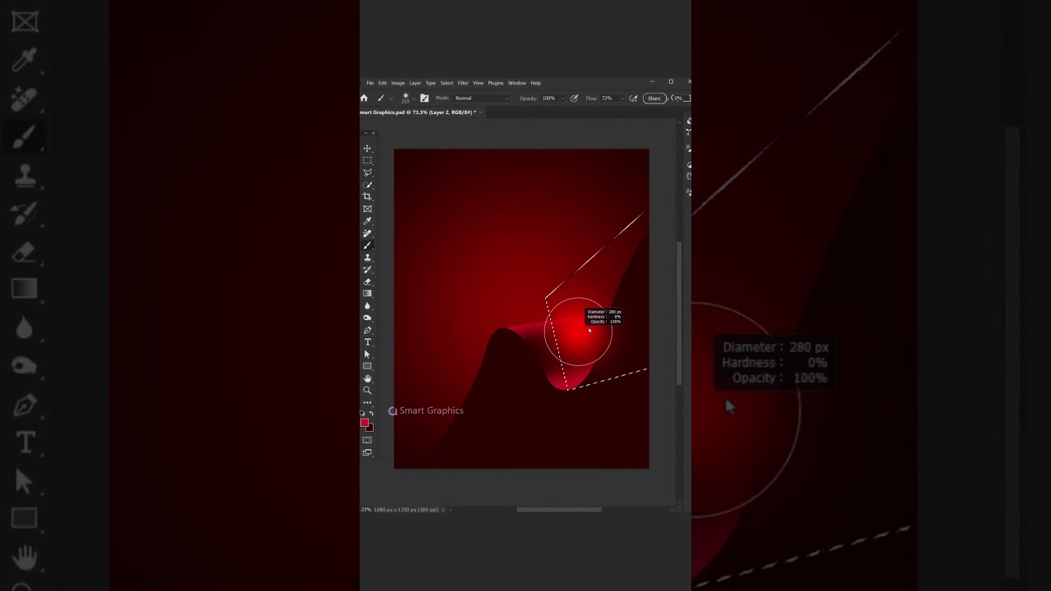Viewport: 1051px width, 591px height.
Task: Choose the Clone Stamp tool
Action: point(367,258)
